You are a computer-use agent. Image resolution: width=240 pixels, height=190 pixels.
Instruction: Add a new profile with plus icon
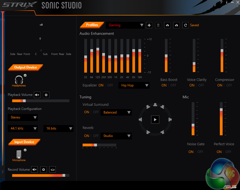pos(149,25)
